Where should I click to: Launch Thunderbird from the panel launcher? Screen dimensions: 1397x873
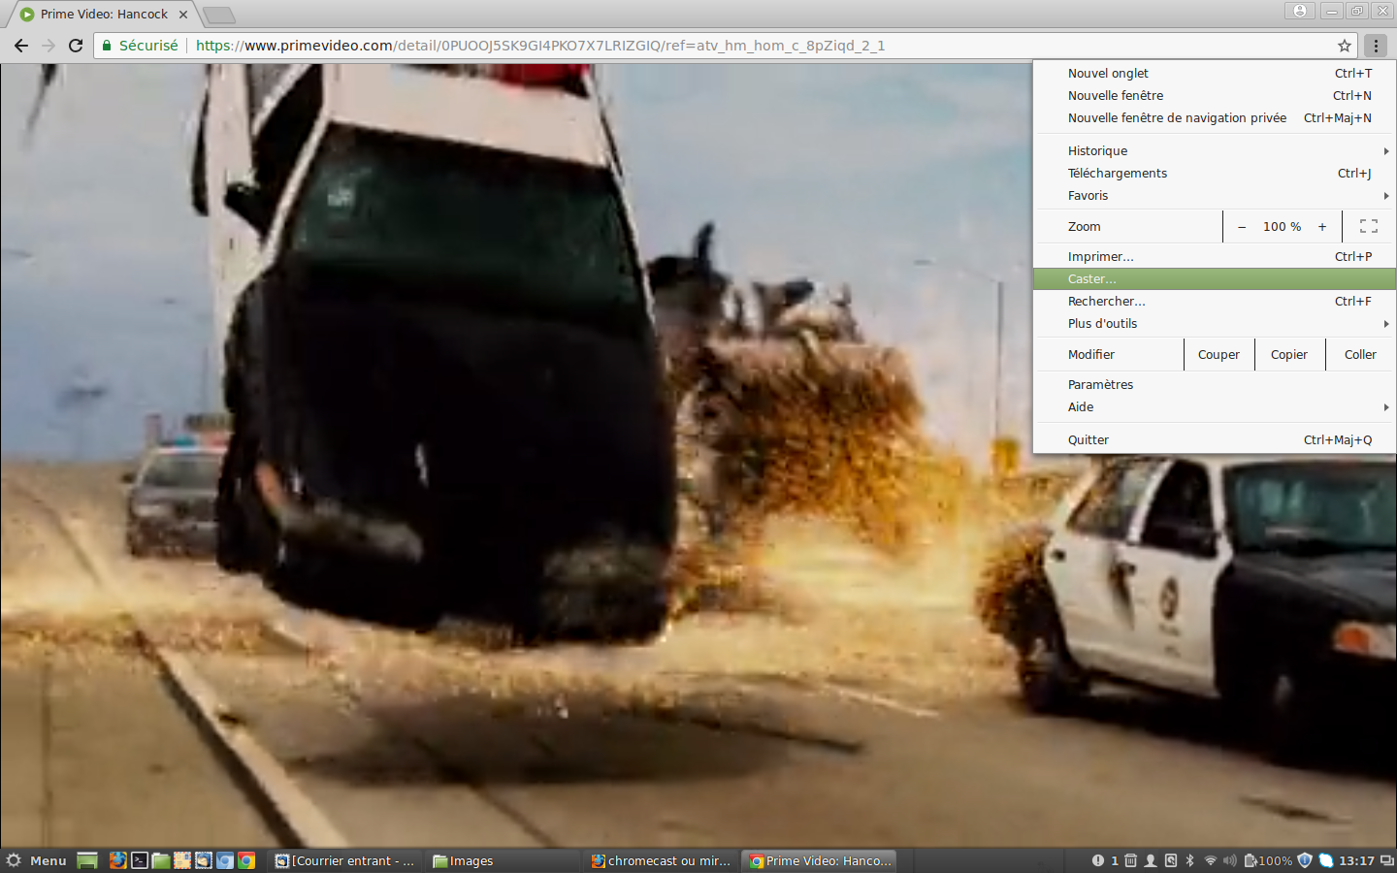(x=204, y=860)
